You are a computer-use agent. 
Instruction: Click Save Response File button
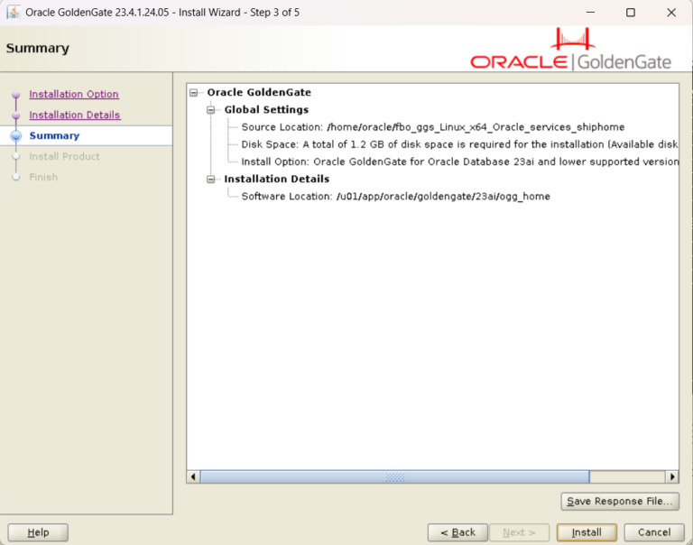tap(620, 502)
